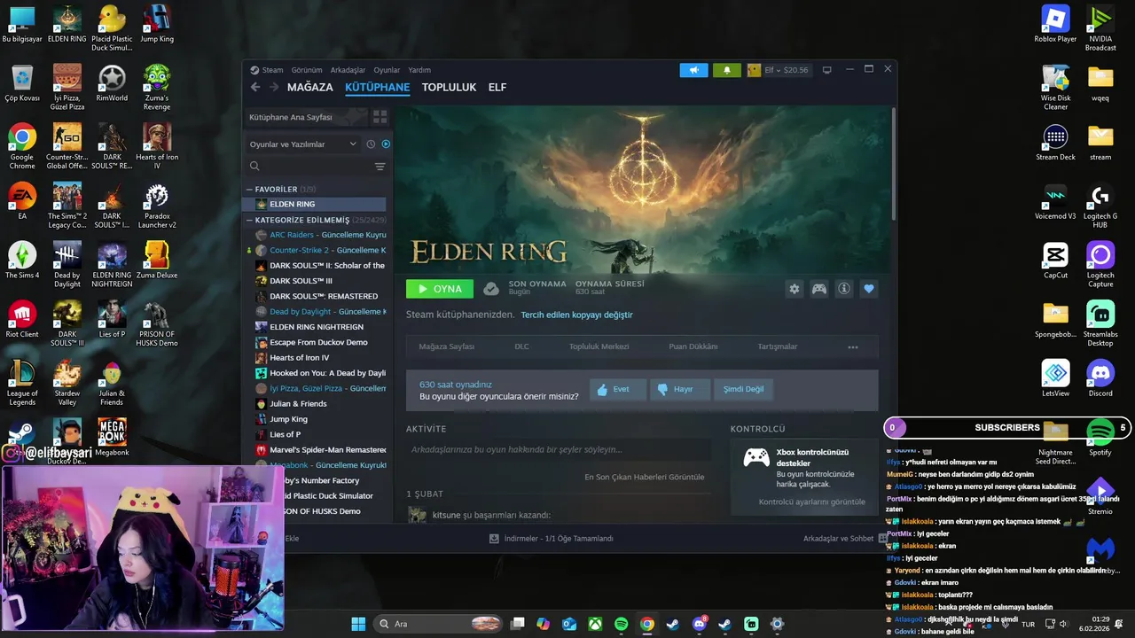
Task: Open the Stardew Valley desktop shortcut
Action: tap(67, 383)
